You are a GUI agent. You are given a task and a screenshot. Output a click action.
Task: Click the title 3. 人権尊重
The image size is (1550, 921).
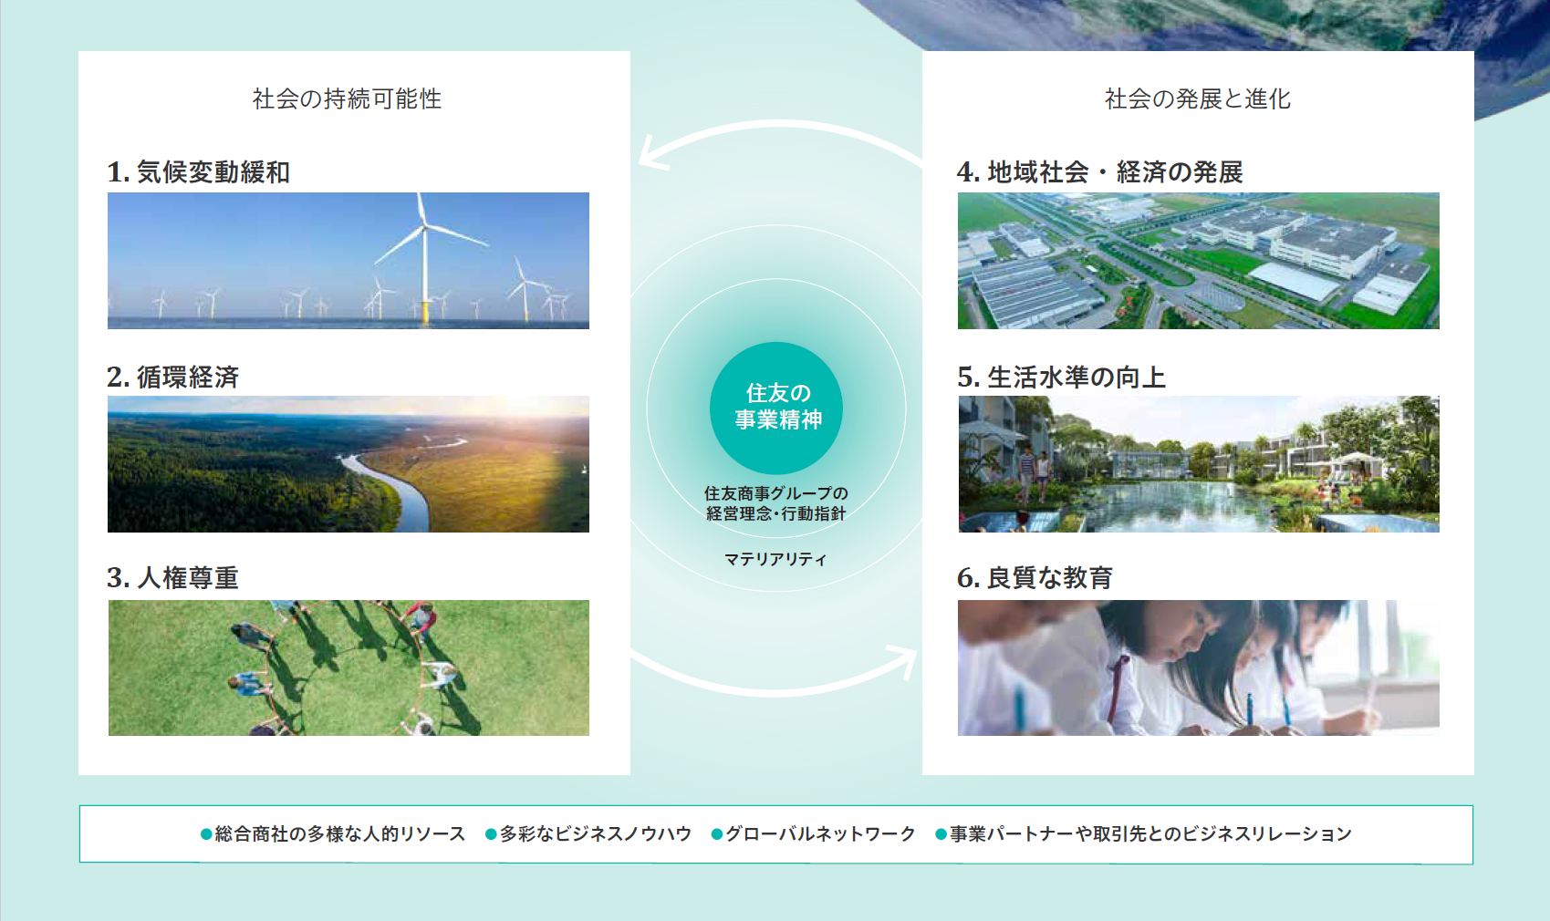(x=173, y=577)
